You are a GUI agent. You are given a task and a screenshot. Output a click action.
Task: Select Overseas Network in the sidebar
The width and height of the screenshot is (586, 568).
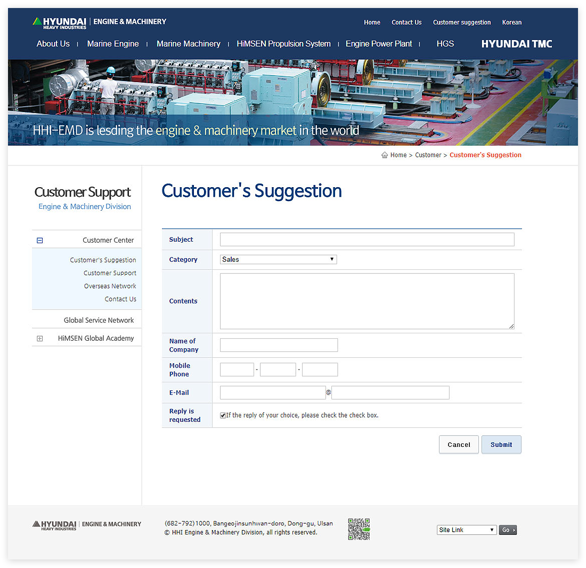tap(110, 286)
